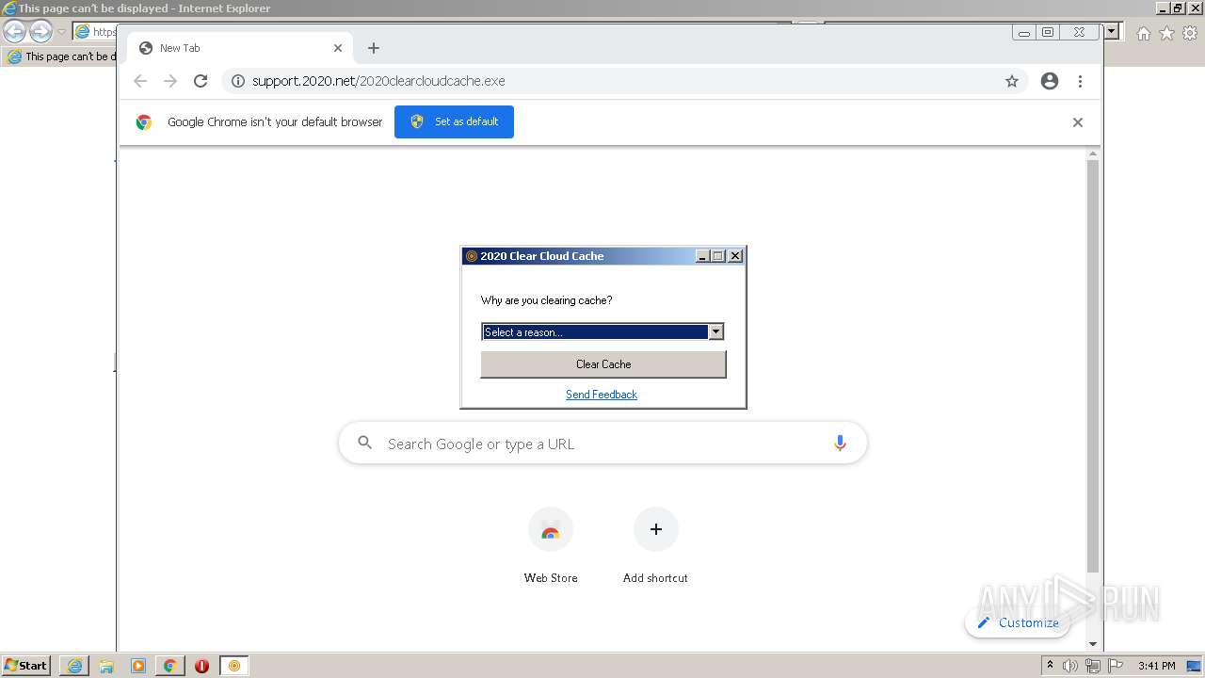
Task: Open Internet Explorer recent pages dropdown arrow
Action: [61, 32]
